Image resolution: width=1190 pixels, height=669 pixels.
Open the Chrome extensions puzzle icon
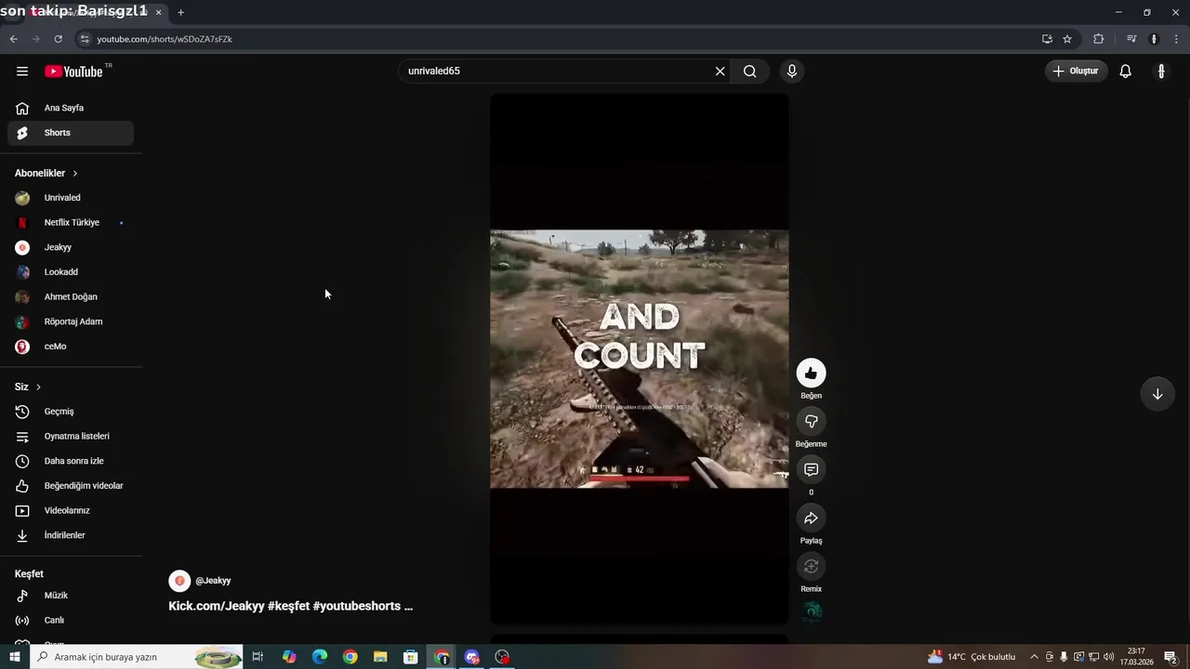[x=1099, y=39]
